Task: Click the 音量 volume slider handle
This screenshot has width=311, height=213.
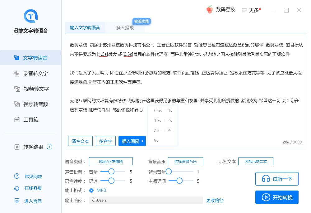Action: point(111,172)
